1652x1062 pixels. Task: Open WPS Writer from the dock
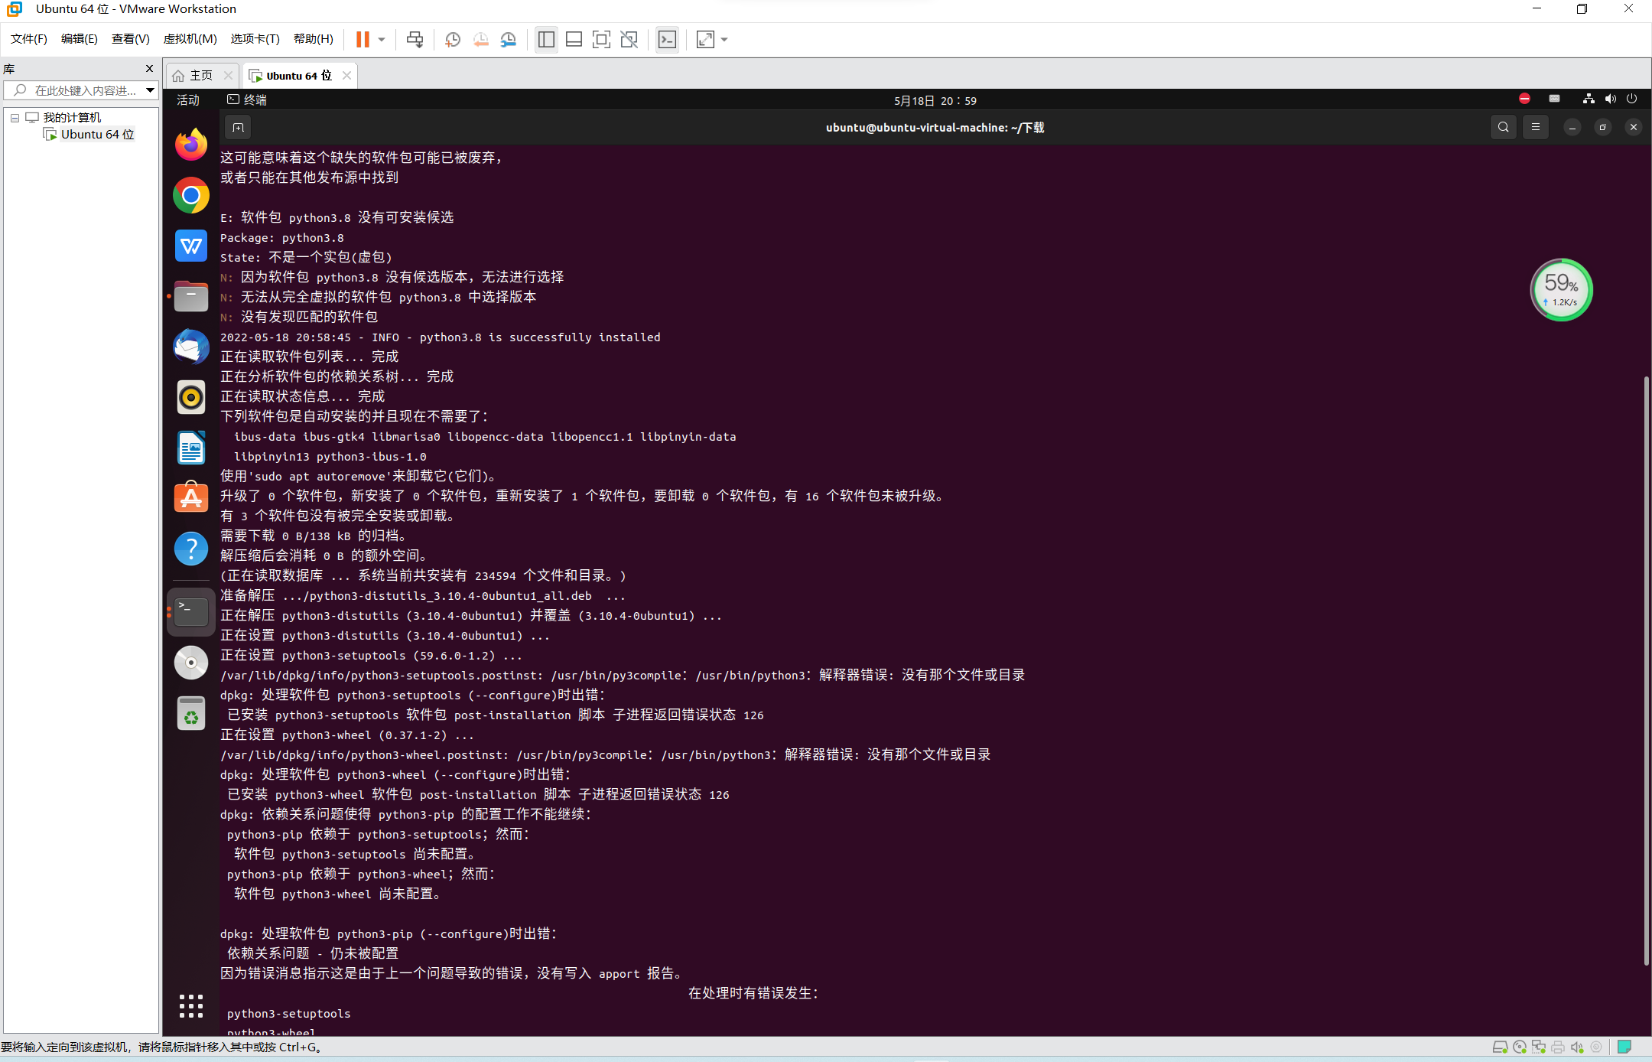pos(191,246)
